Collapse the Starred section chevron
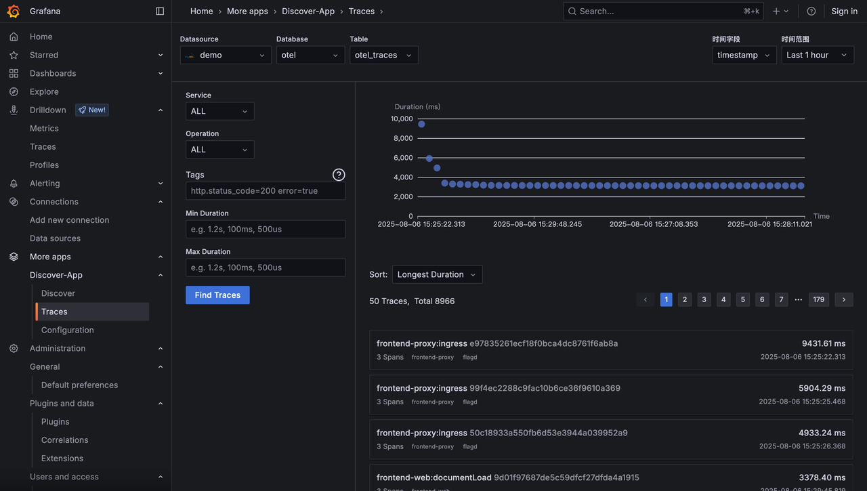Viewport: 867px width, 491px height. (x=161, y=55)
